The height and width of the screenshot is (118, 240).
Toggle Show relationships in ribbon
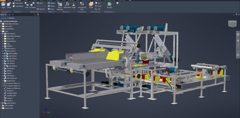click(40, 3)
